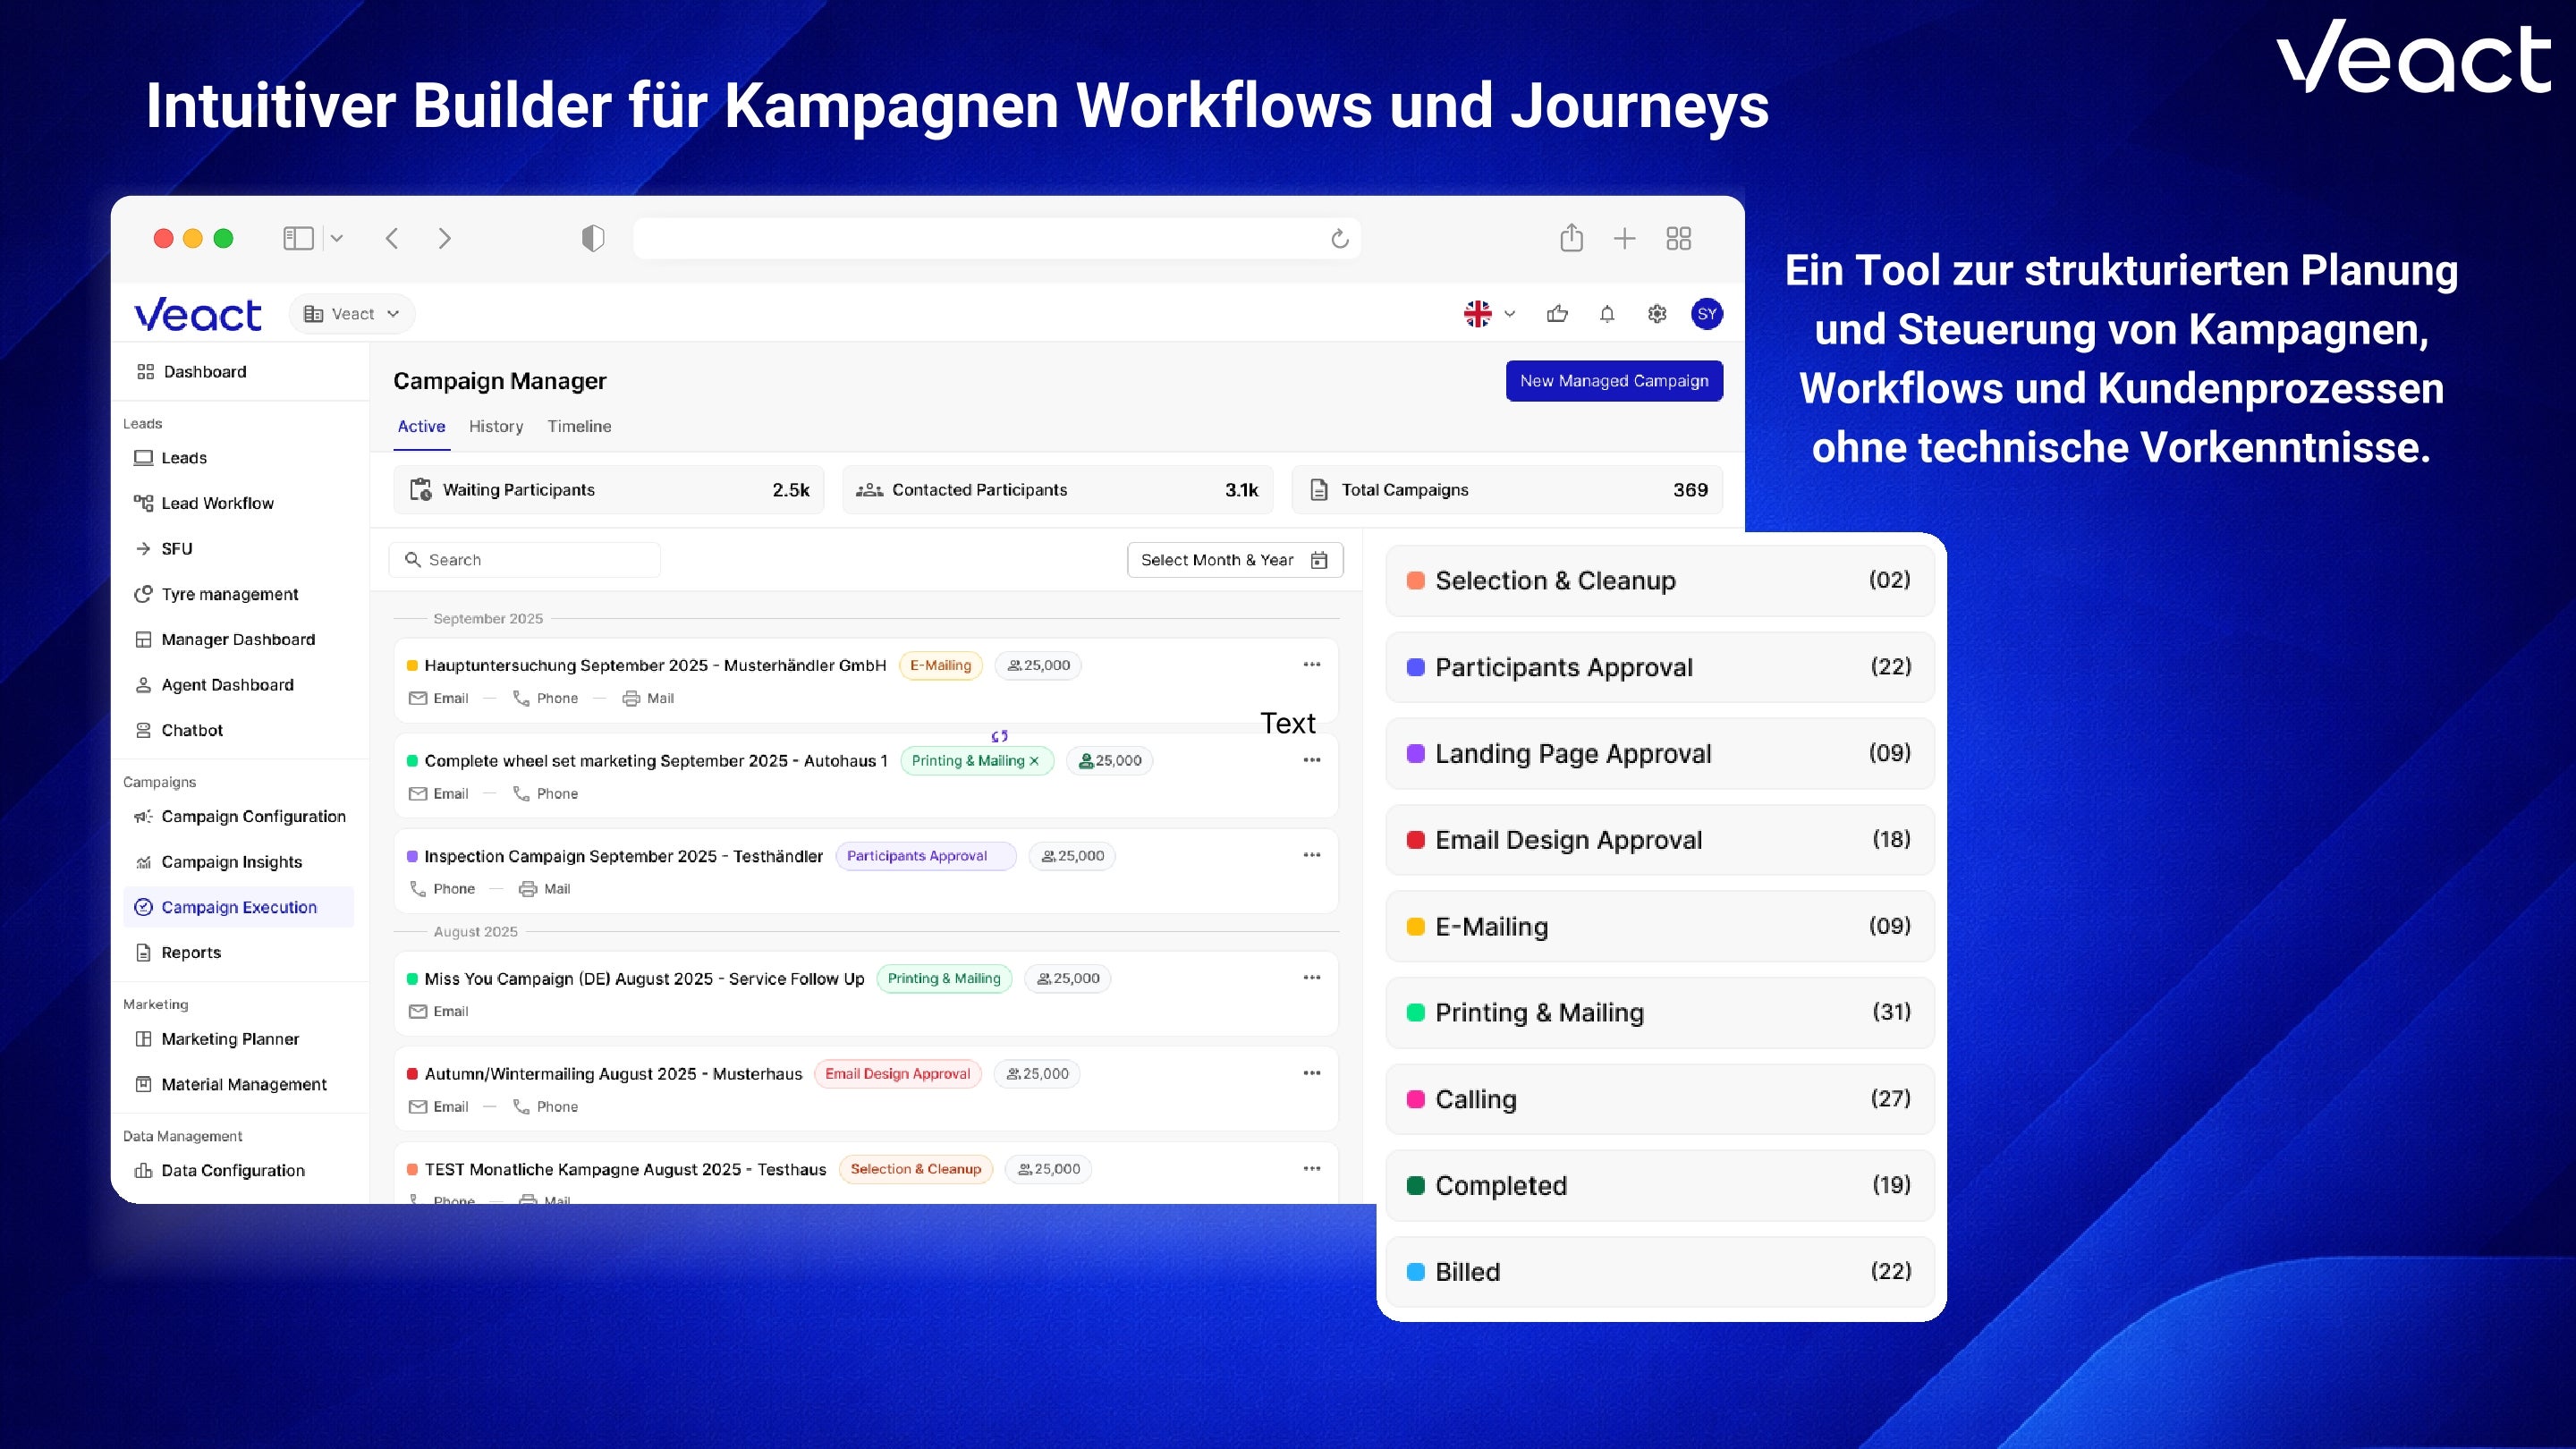Viewport: 2576px width, 1449px height.
Task: Open Chatbot from the sidebar
Action: click(192, 730)
